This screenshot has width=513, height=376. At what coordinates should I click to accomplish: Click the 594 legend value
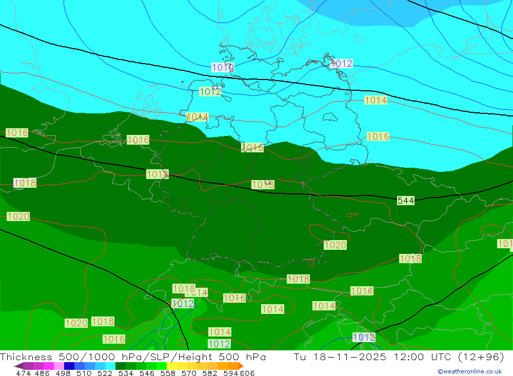[231, 373]
